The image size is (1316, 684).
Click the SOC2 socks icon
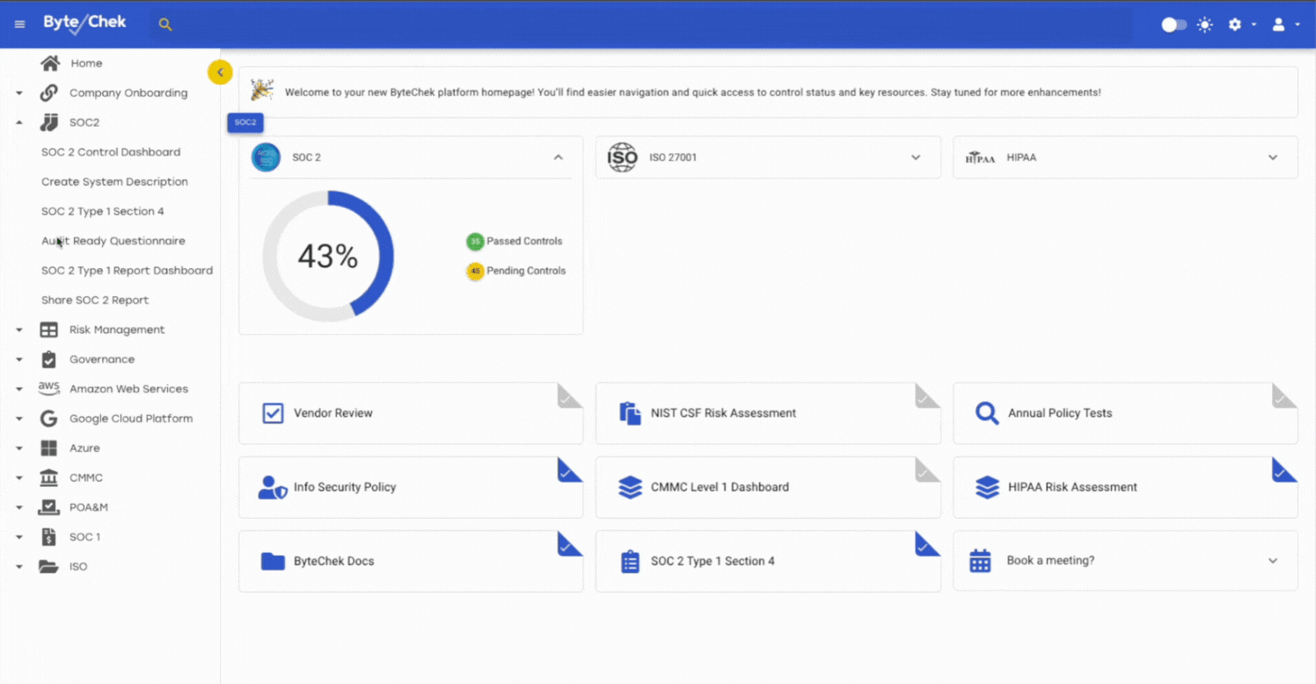point(49,123)
